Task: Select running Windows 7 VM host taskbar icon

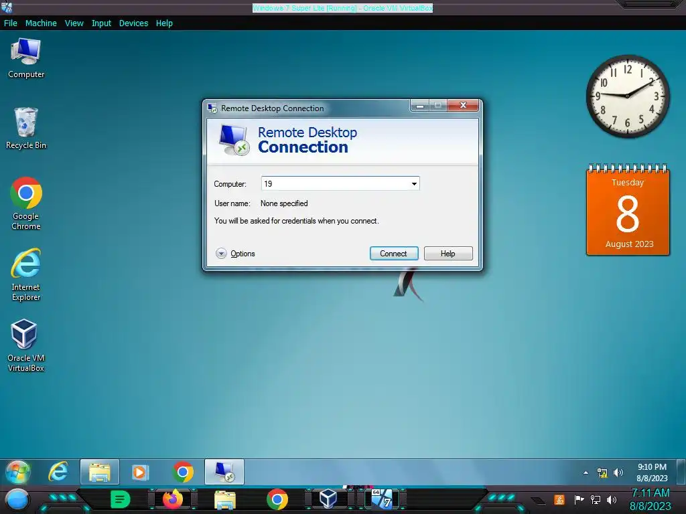Action: click(x=382, y=499)
